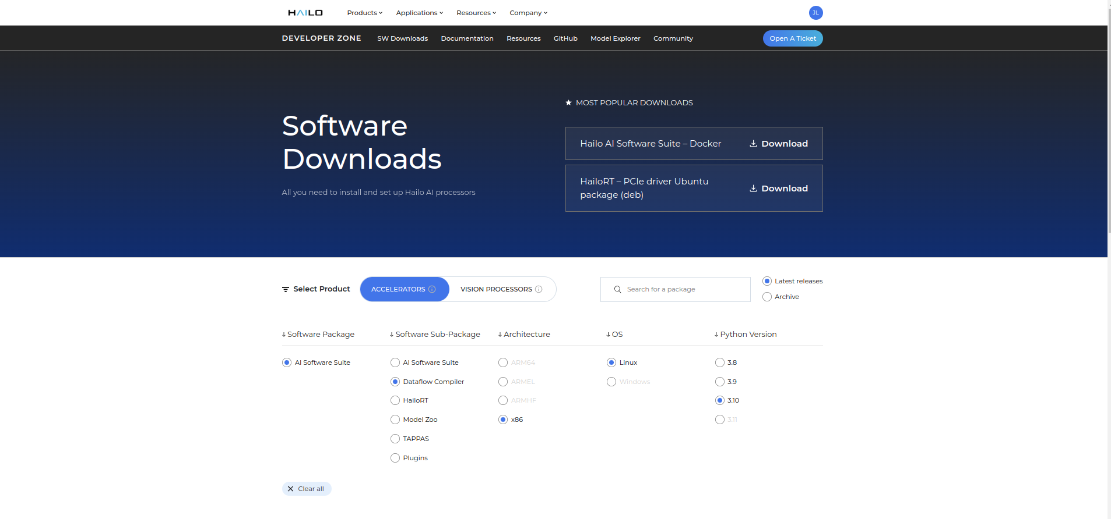Click the info icon beside VISION PROCESSORS
Image resolution: width=1111 pixels, height=519 pixels.
pos(539,289)
